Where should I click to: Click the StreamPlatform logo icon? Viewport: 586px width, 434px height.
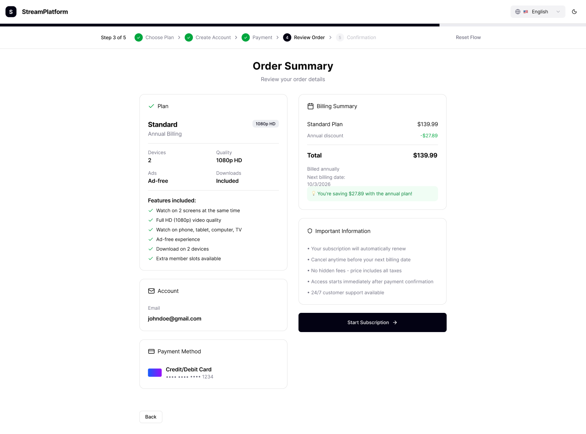(x=11, y=12)
